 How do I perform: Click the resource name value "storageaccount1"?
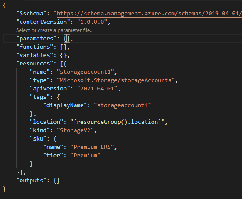tap(85, 72)
